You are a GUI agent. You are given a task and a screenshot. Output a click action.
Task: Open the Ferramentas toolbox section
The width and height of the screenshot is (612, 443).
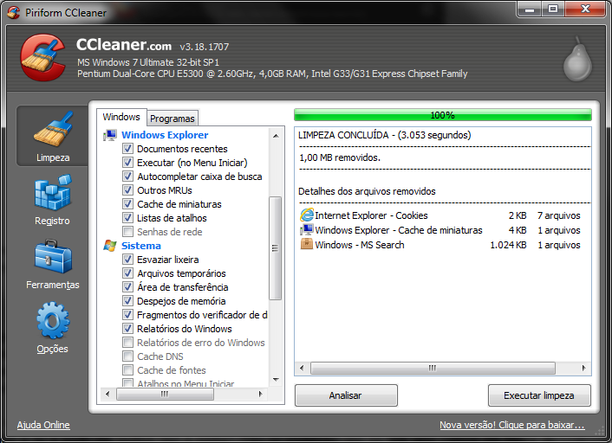(x=53, y=264)
